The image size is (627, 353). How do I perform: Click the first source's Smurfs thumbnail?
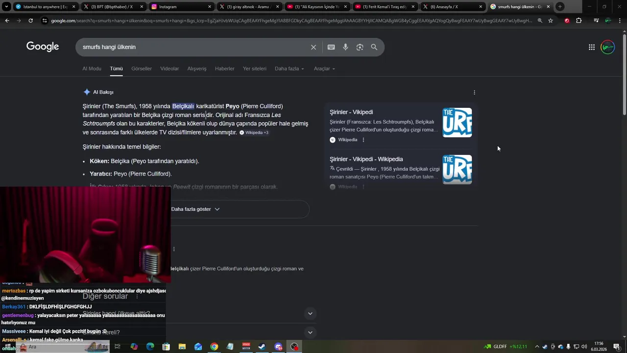point(457,123)
